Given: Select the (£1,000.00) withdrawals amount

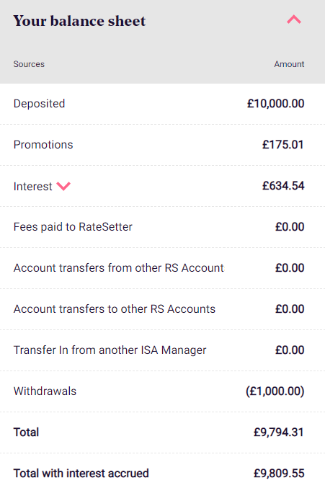Looking at the screenshot, I should tap(275, 391).
